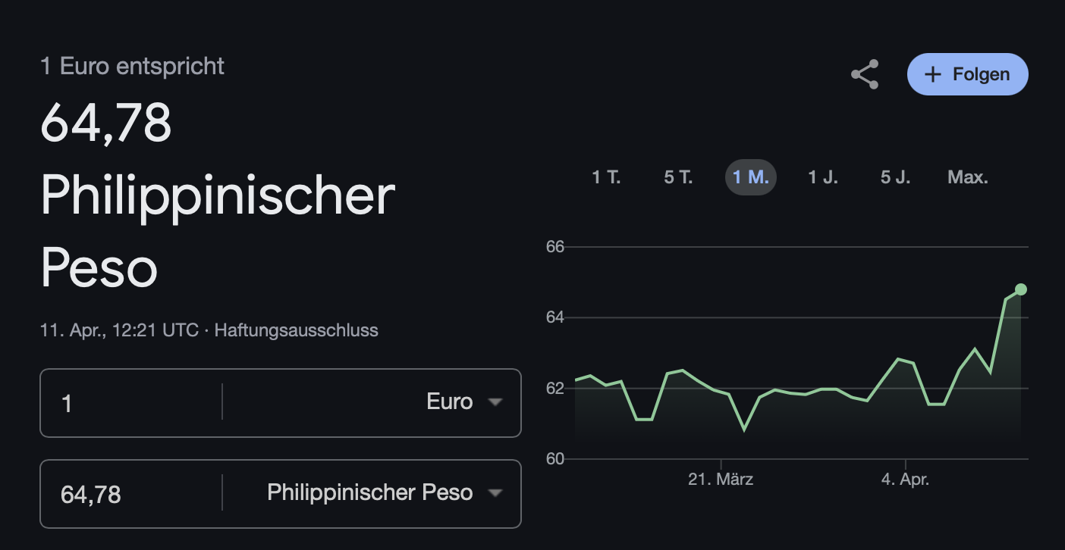This screenshot has width=1065, height=550.
Task: Click the Euro dropdown arrow
Action: (495, 402)
